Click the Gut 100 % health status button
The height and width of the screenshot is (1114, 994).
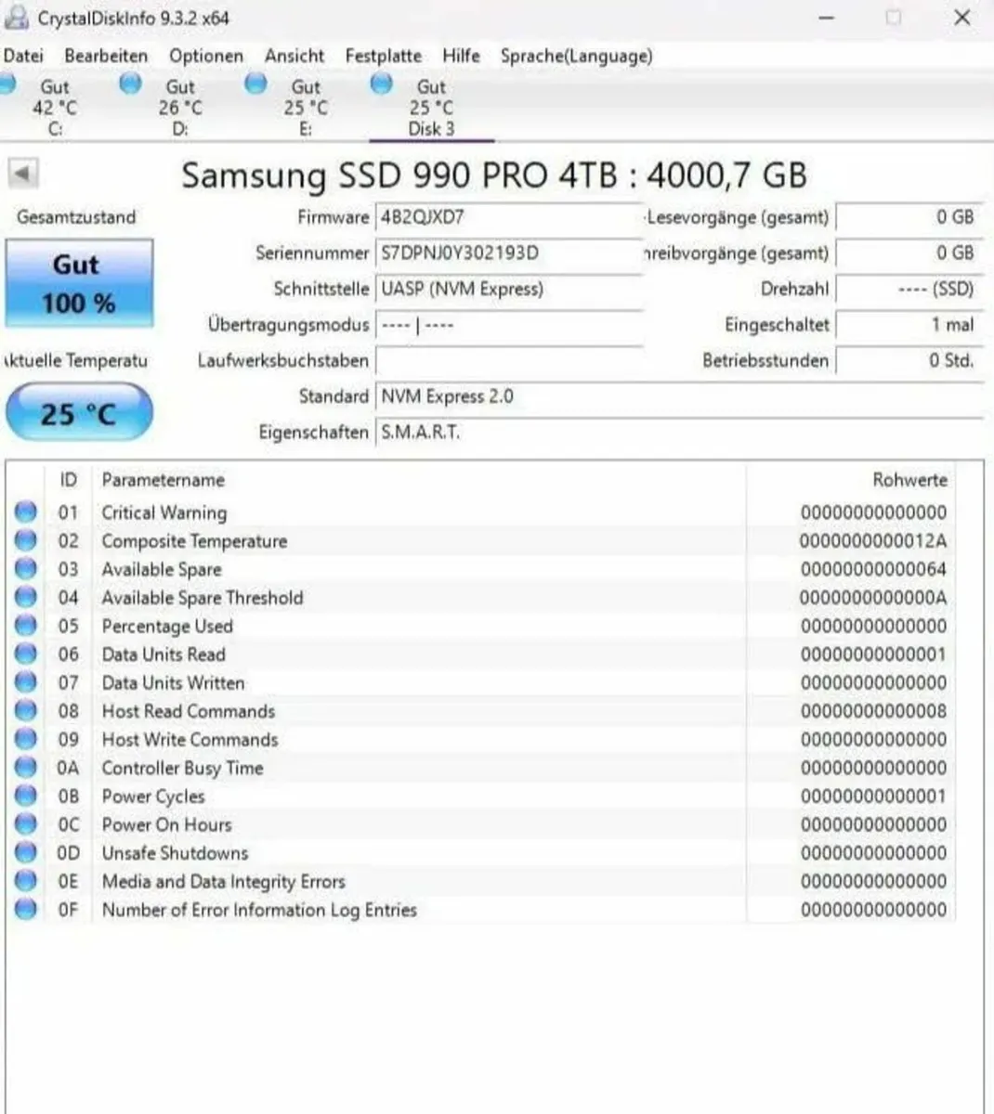pyautogui.click(x=79, y=283)
